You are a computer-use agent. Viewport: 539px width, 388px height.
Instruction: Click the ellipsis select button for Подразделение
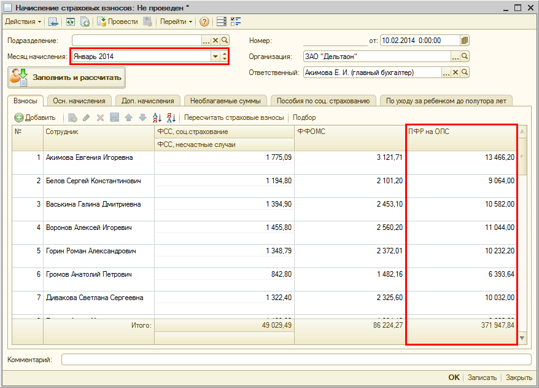pyautogui.click(x=206, y=41)
